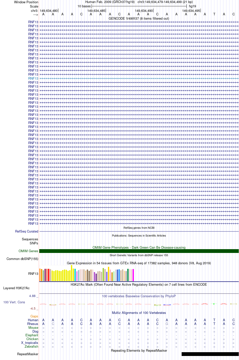Click the gray C mismatch in Rhesus row
Viewport: 239px width, 360px height.
click(53, 324)
